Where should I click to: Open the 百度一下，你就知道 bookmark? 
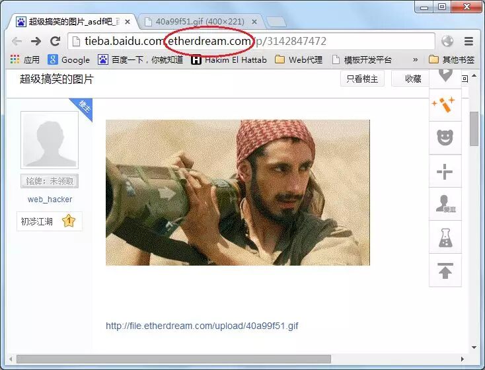click(x=141, y=59)
